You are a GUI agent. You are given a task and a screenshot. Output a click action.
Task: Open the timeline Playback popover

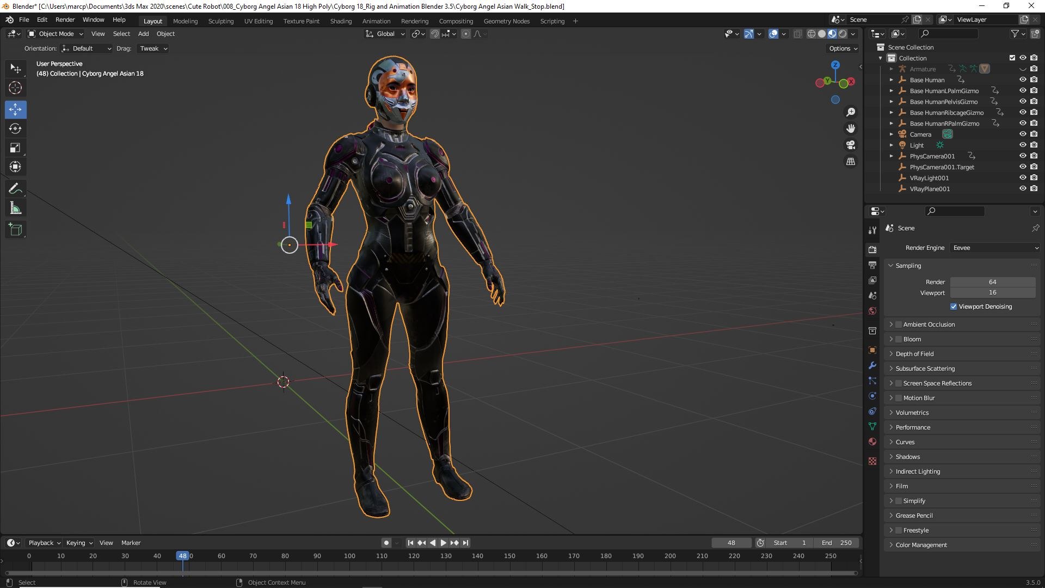tap(44, 543)
